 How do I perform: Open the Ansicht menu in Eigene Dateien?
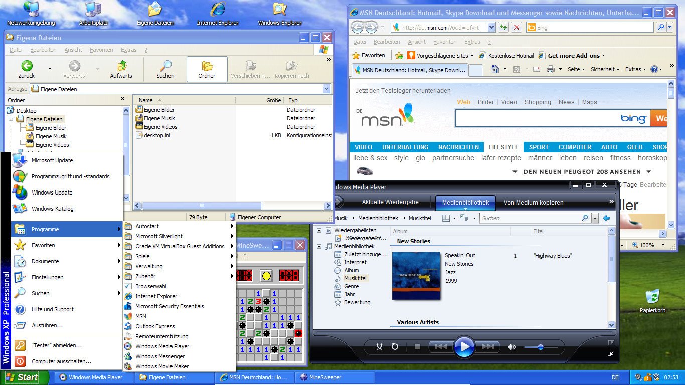point(73,50)
